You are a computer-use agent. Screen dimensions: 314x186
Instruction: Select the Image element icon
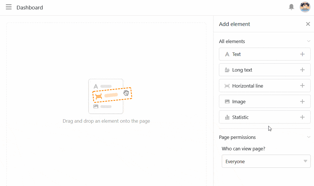click(x=227, y=102)
